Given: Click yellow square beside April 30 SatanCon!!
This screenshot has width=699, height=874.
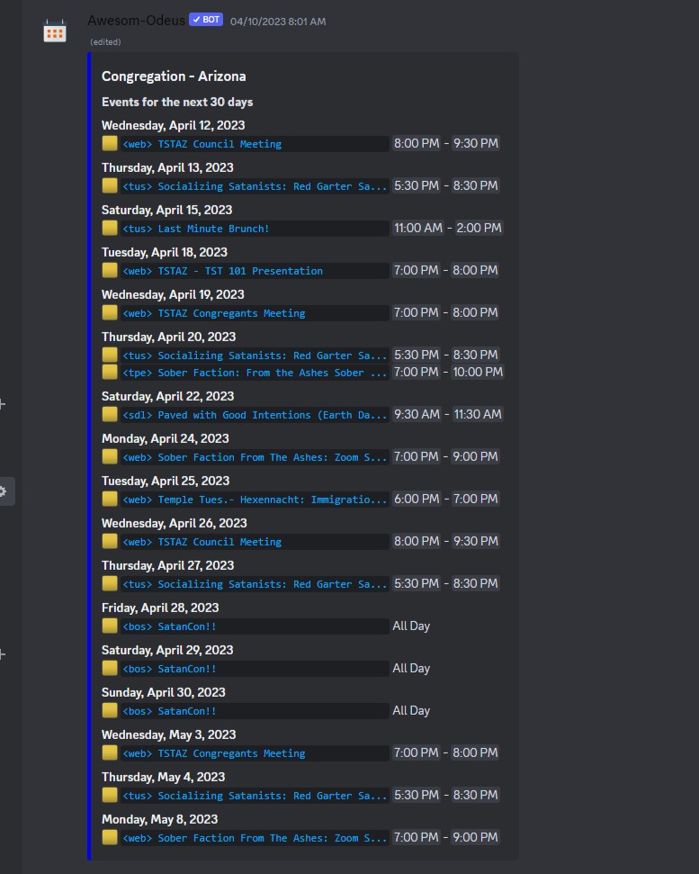Looking at the screenshot, I should [110, 711].
